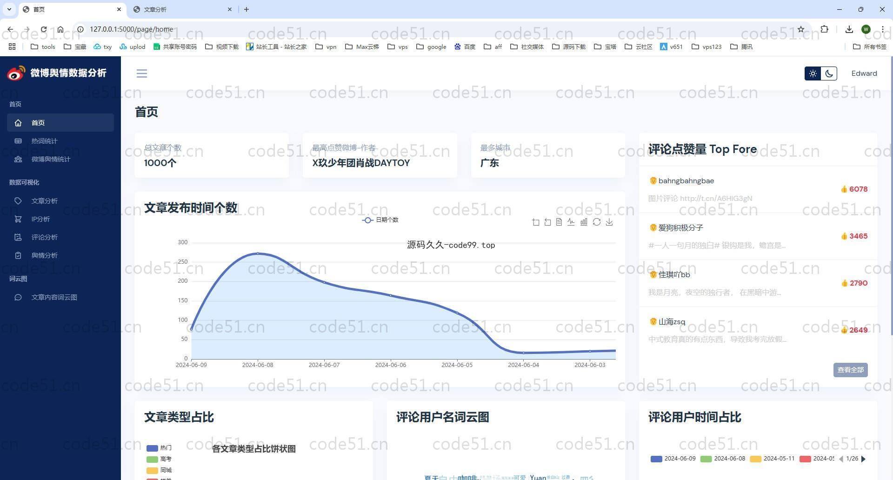Open 微博舆情统计 in the sidebar
The height and width of the screenshot is (480, 893).
pos(60,159)
